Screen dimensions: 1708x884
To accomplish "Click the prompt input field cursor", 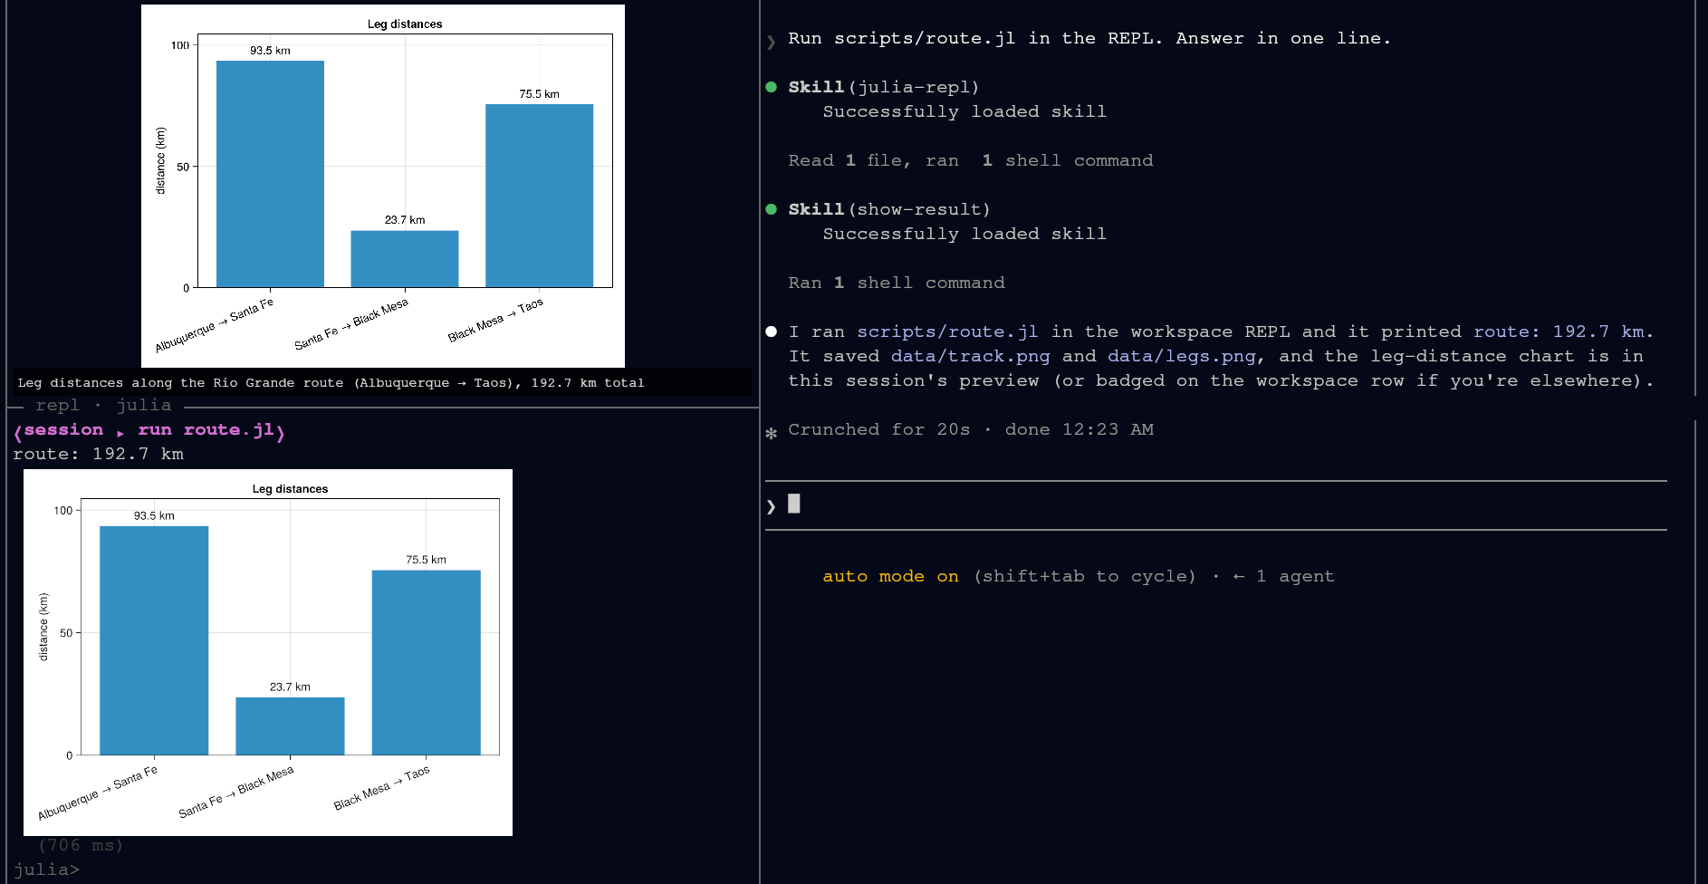I will click(794, 504).
